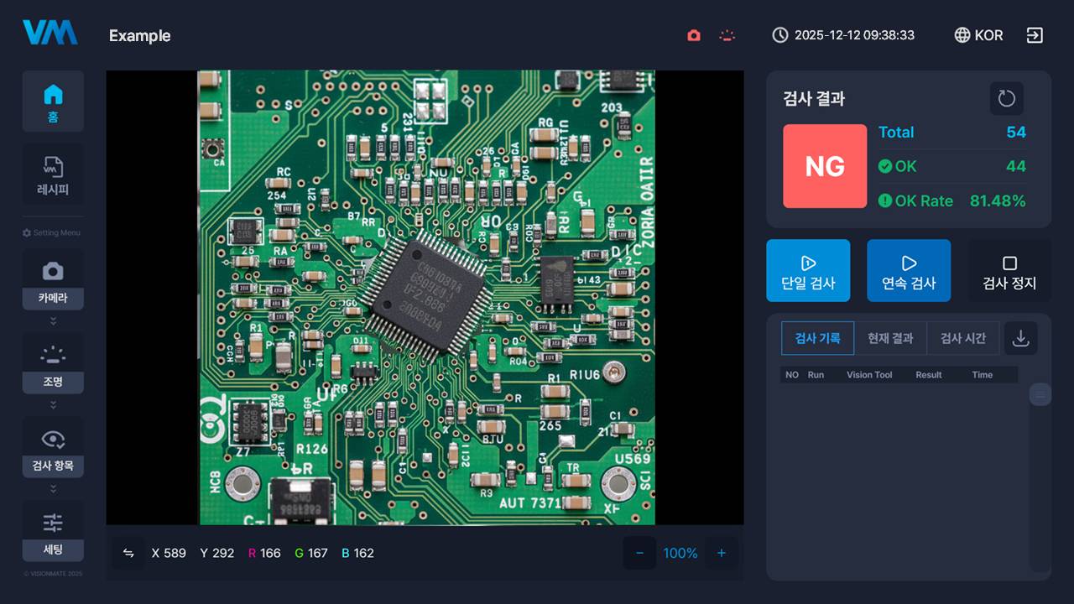1074x604 pixels.
Task: Toggle the coordinate swap arrows button
Action: coord(128,553)
